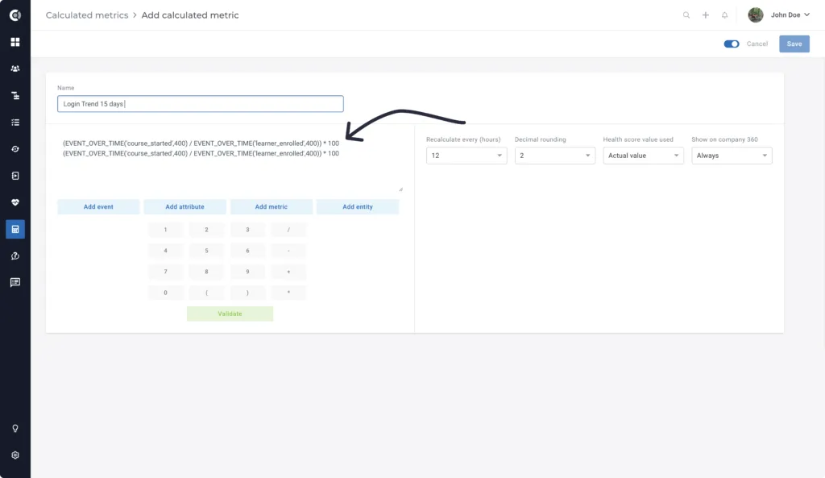Open the Recalculate every (hours) dropdown

click(466, 156)
